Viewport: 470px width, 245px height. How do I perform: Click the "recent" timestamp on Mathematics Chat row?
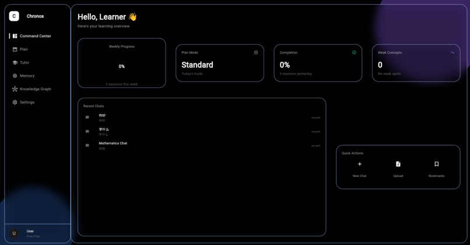point(315,146)
